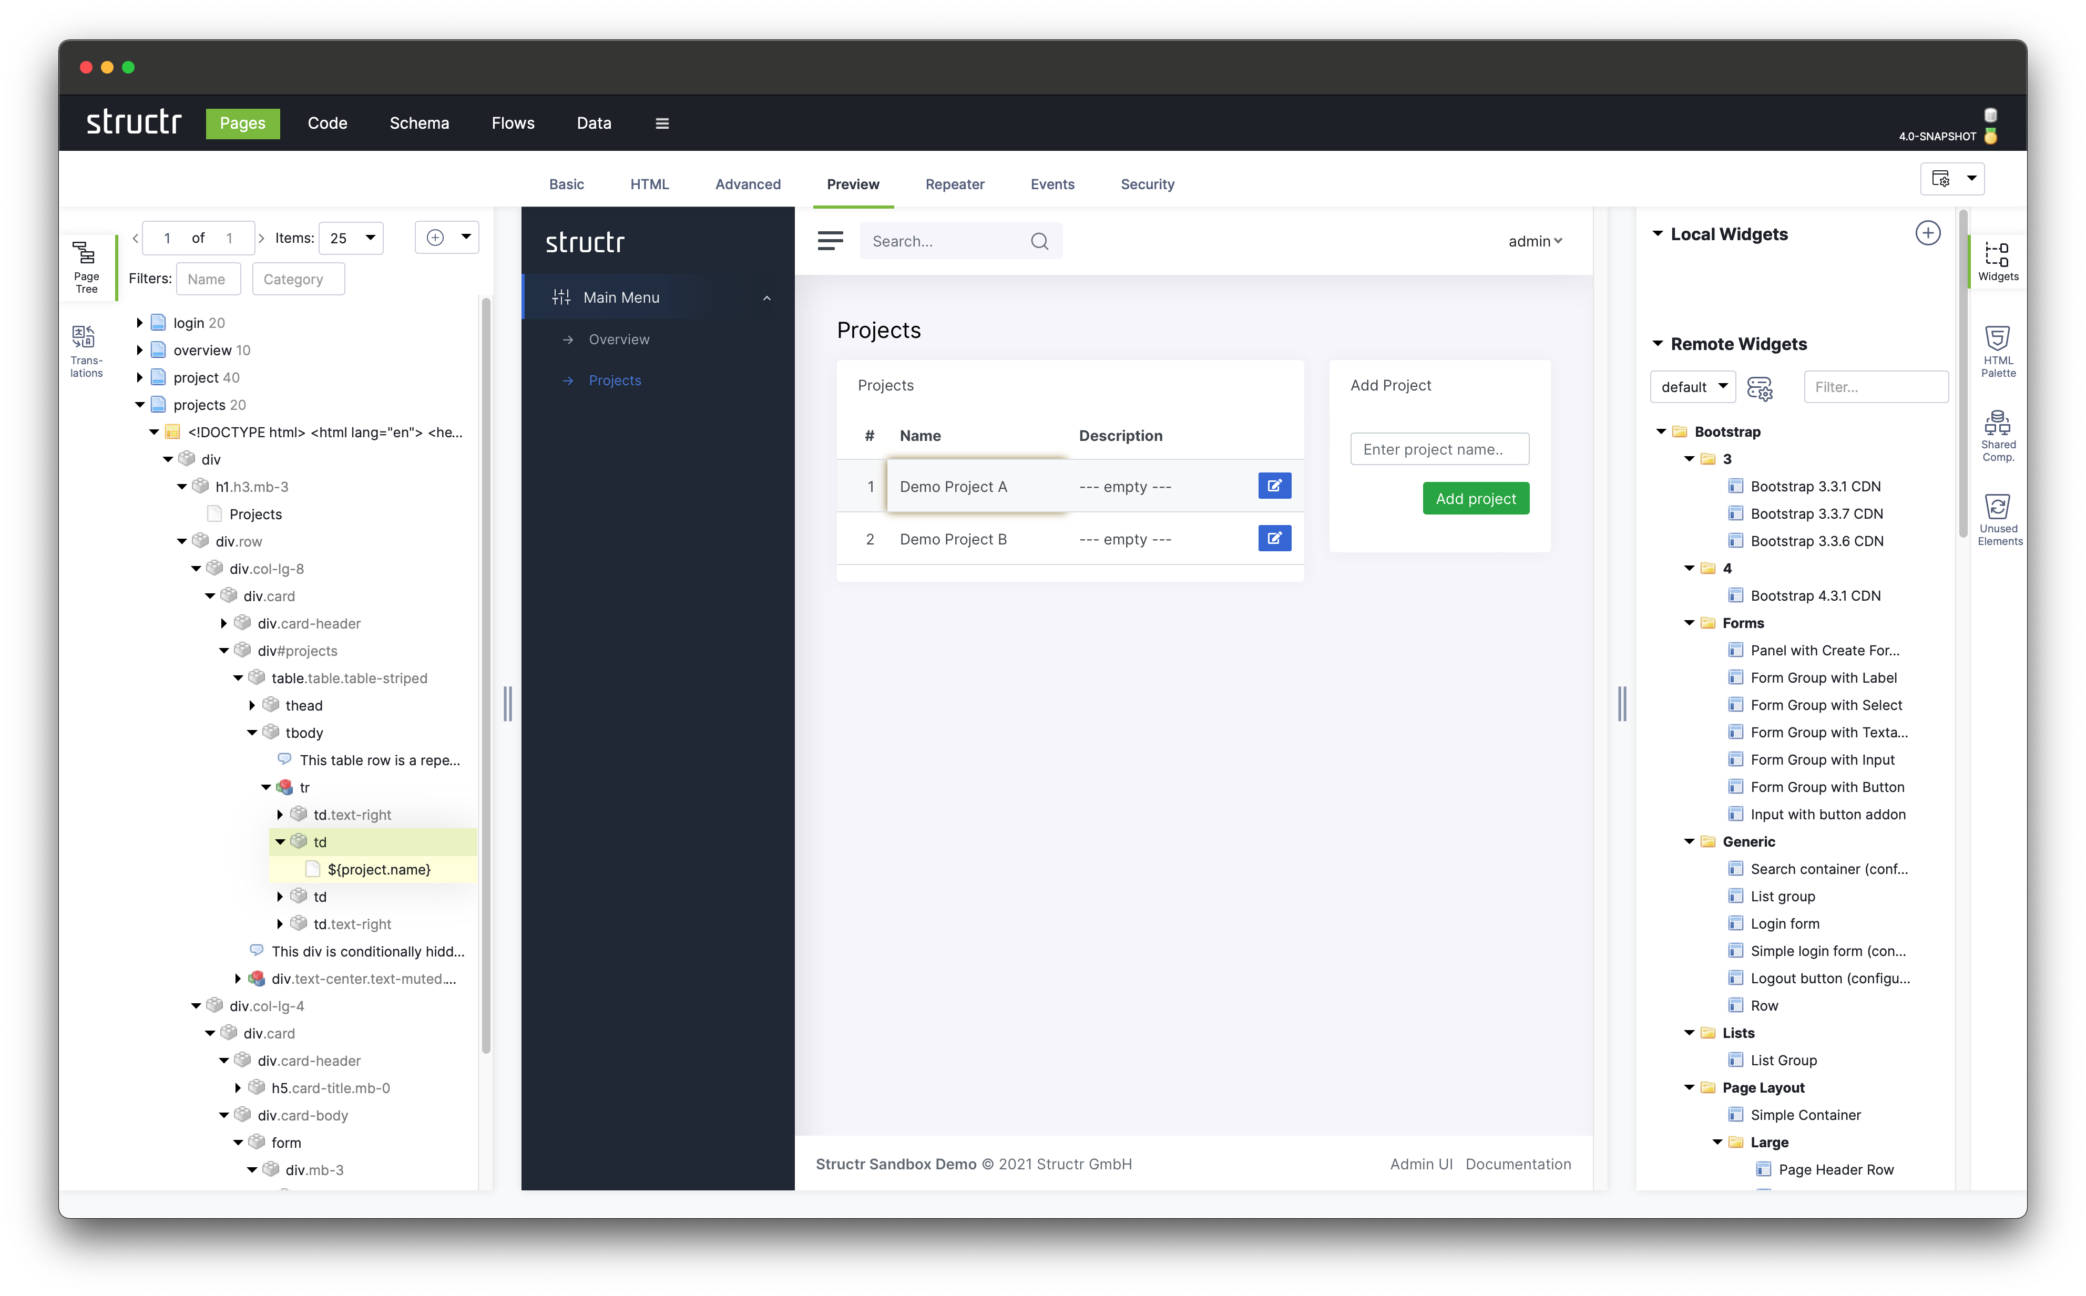Open Shared Components panel
The image size is (2086, 1296).
click(1998, 435)
